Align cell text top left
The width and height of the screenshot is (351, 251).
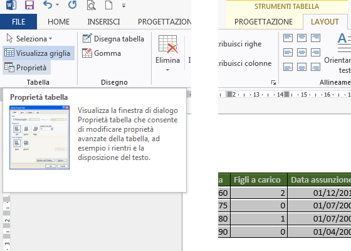288,38
